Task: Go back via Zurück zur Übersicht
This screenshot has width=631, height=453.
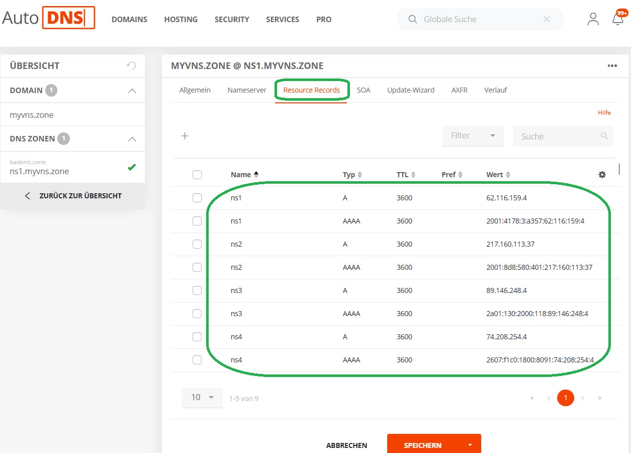Action: pos(73,196)
